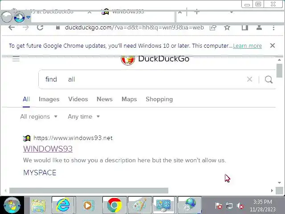Click the https://www.windows93.net URL
Screen dimensions: 285x214
[x=73, y=138]
